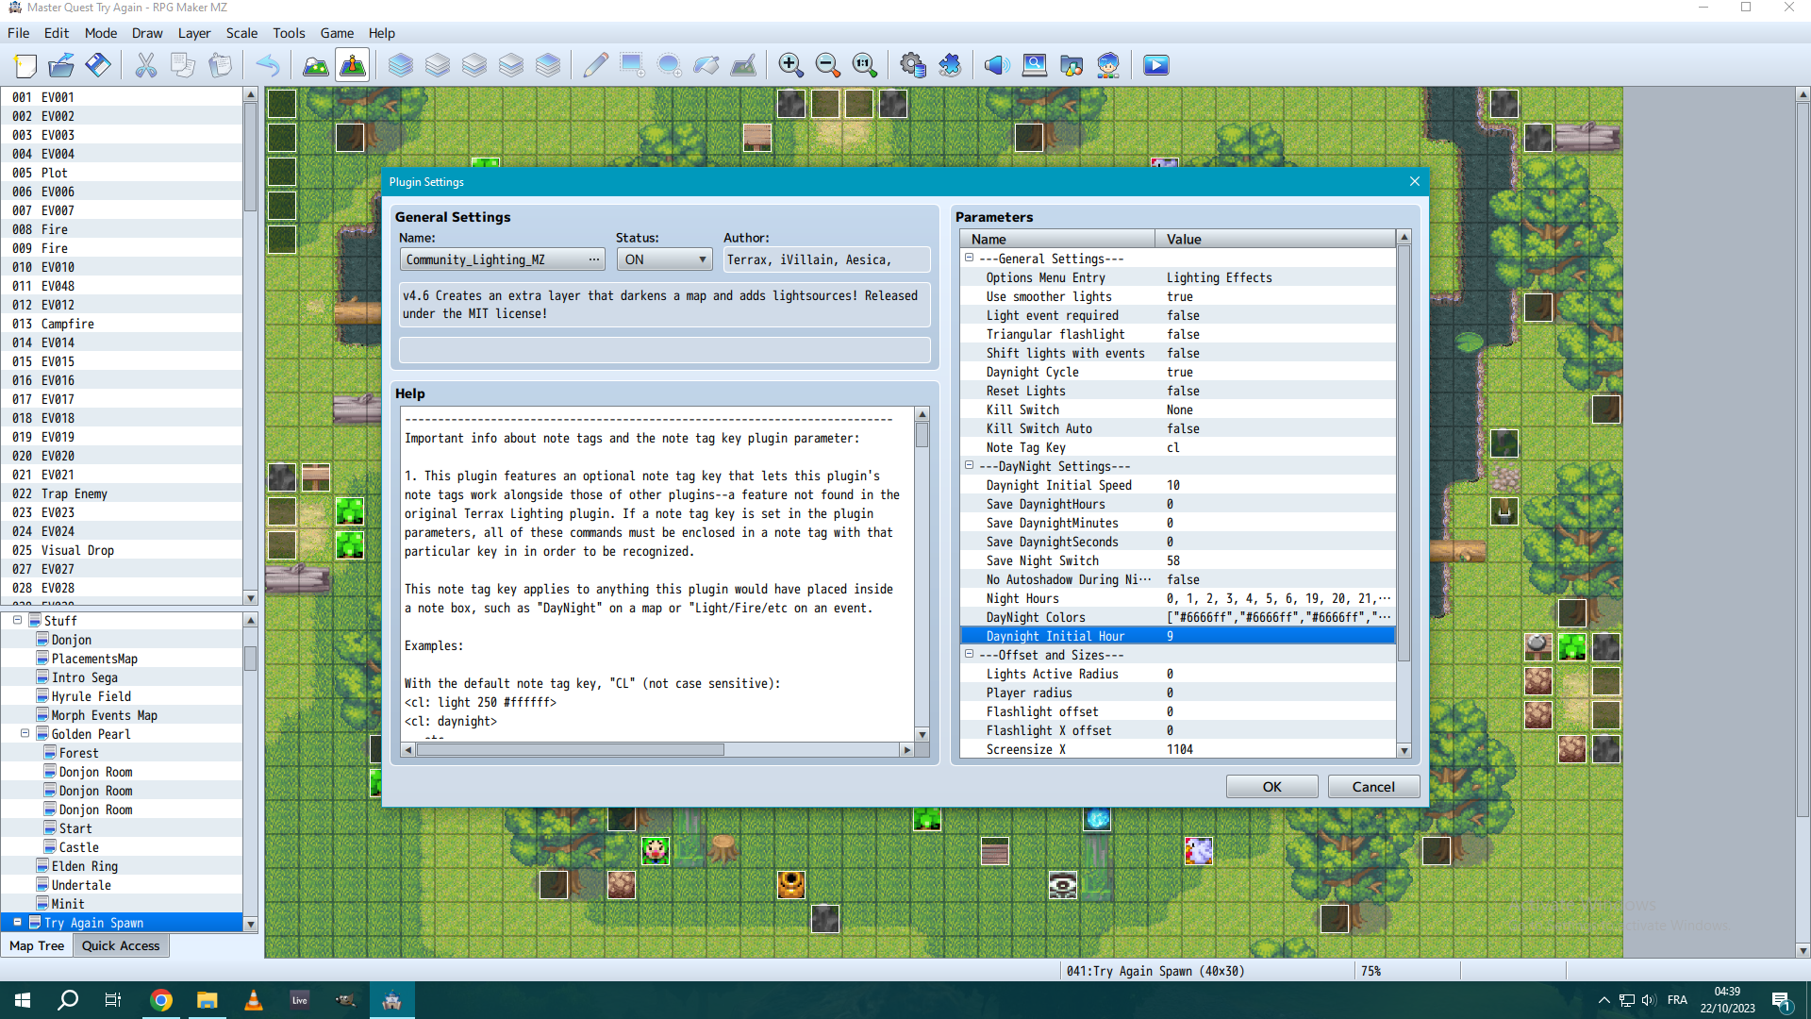
Task: Select the Ellipse drawing tool
Action: (669, 65)
